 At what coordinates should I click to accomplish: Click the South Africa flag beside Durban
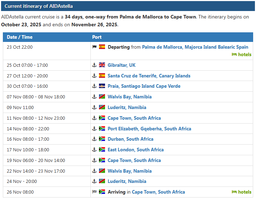click(102, 139)
